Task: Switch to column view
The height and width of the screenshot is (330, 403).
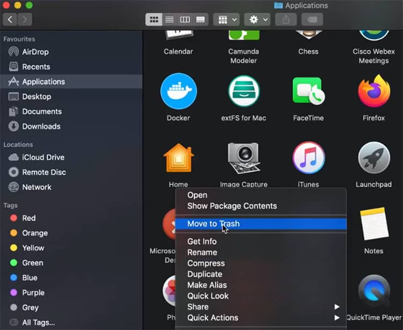Action: point(185,19)
